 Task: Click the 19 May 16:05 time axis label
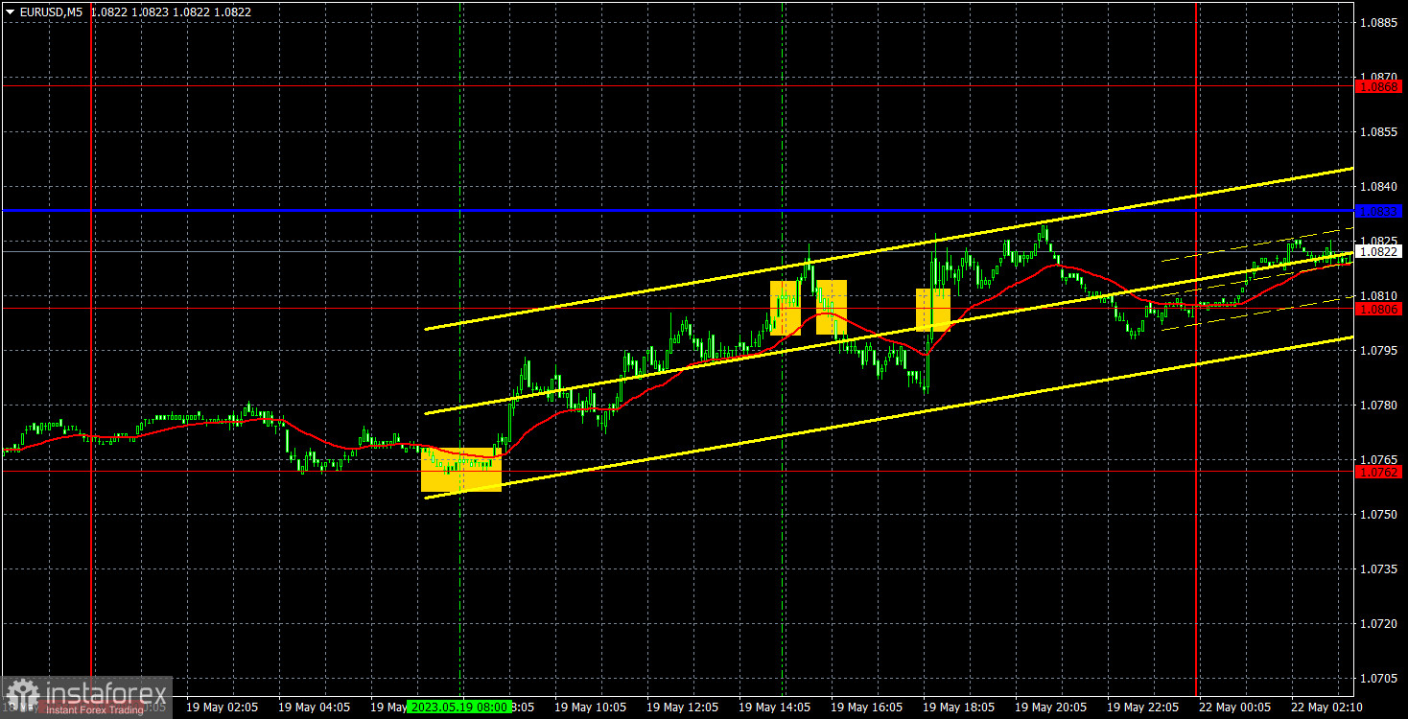(865, 707)
